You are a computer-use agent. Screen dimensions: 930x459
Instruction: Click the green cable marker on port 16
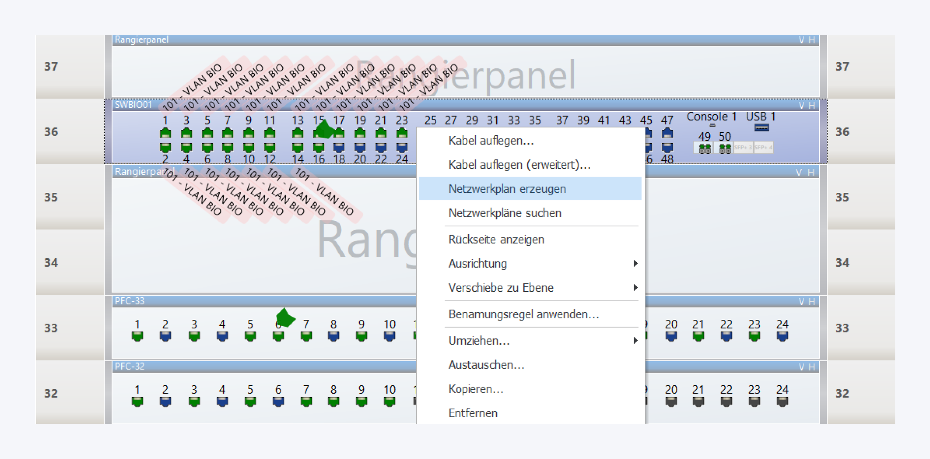pos(325,129)
